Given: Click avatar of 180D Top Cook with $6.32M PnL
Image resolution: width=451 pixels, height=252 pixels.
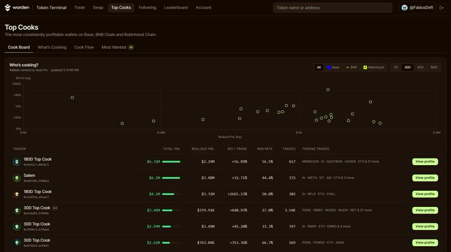Looking at the screenshot, I should tap(17, 162).
